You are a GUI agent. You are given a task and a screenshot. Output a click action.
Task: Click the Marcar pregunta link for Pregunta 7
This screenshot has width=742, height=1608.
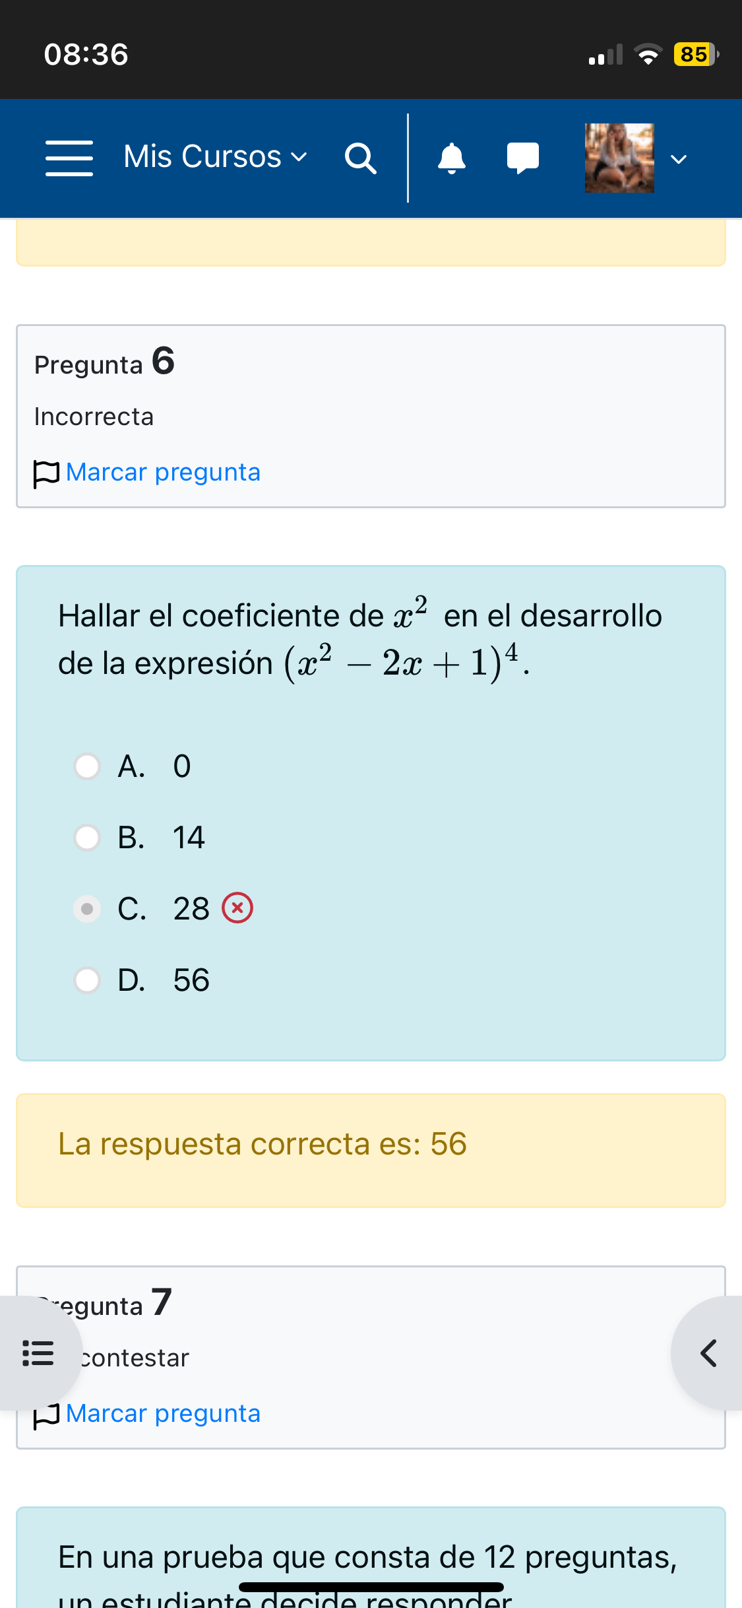pyautogui.click(x=163, y=1413)
